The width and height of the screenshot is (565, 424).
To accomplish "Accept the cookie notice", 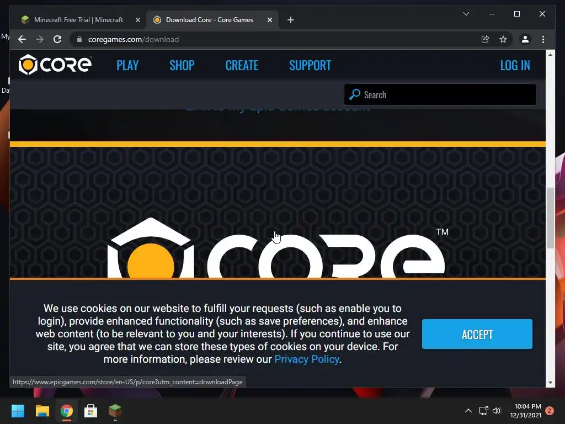I will coord(477,334).
